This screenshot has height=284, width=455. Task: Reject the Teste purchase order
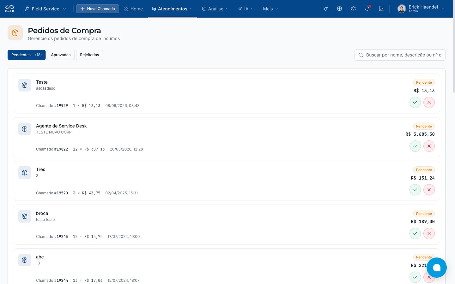(429, 103)
